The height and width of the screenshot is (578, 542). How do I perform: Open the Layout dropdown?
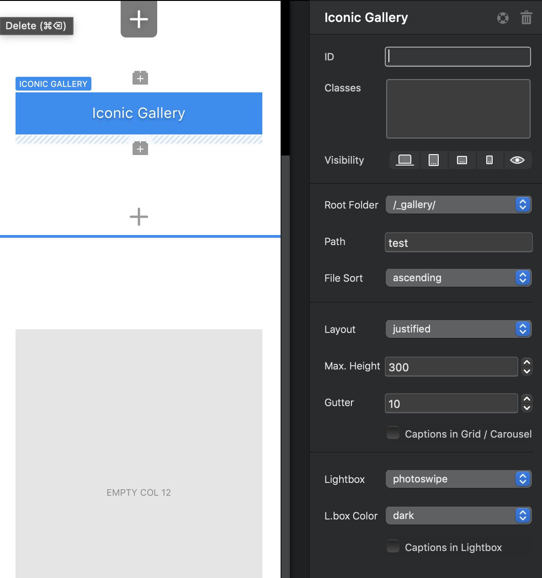[458, 329]
